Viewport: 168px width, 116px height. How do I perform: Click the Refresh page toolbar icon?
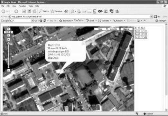click(29, 11)
